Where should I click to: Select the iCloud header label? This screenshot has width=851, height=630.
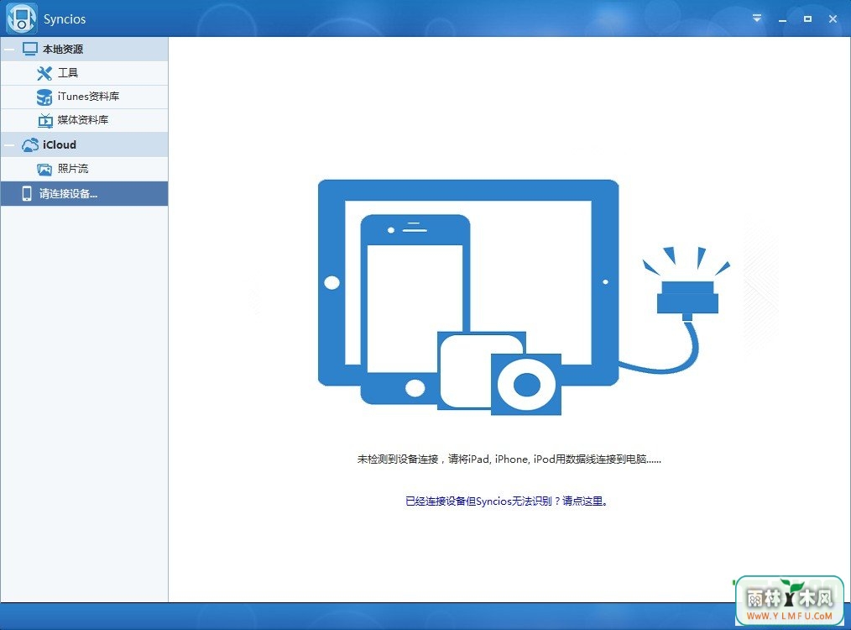59,144
